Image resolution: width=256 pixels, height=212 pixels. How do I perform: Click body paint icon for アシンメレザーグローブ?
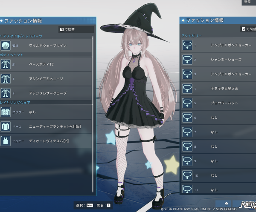(x=6, y=93)
